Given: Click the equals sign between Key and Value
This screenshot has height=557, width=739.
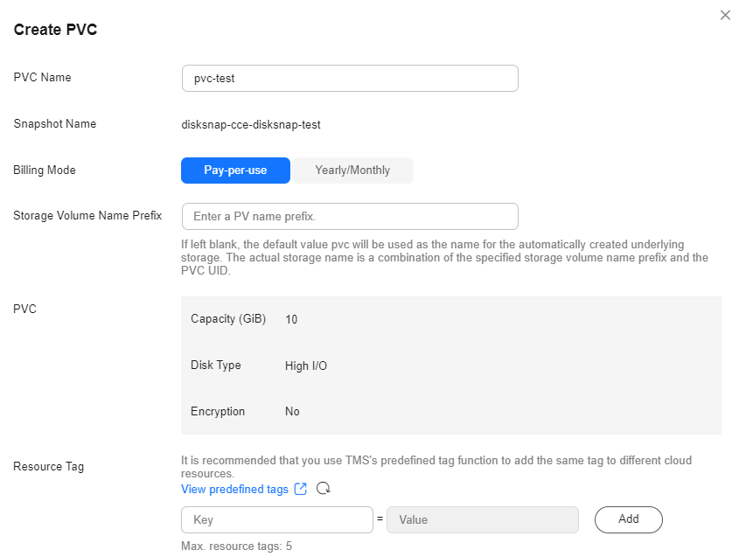Looking at the screenshot, I should pyautogui.click(x=380, y=519).
